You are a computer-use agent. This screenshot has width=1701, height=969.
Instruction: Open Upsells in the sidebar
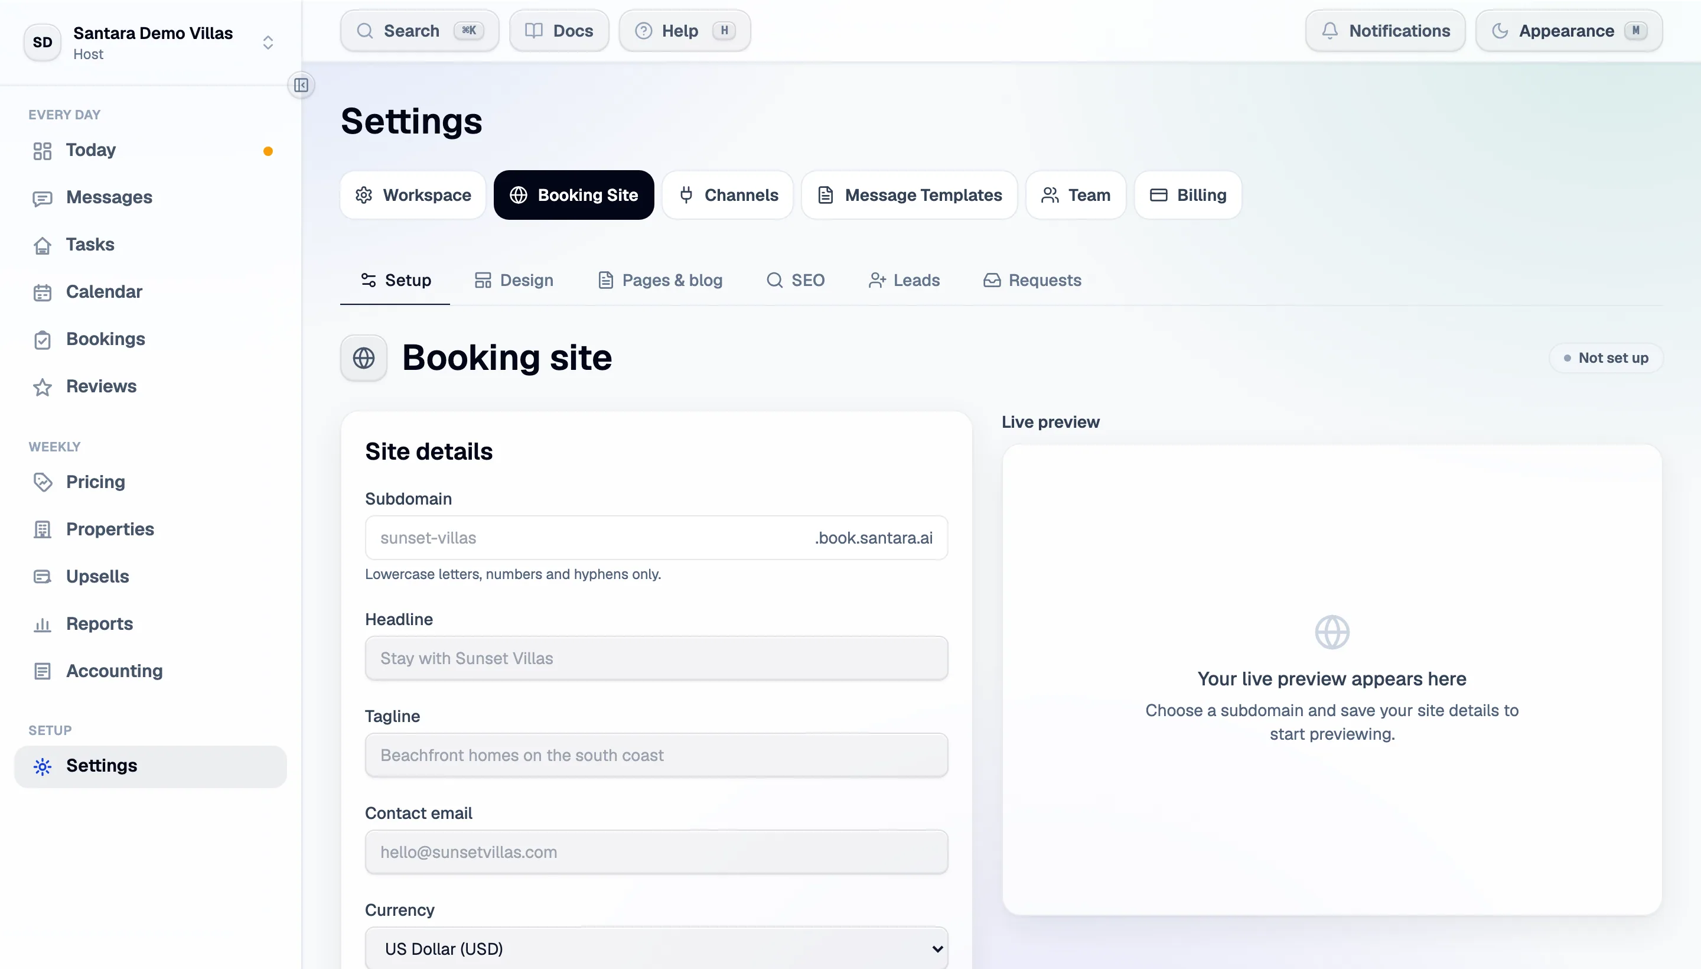(x=151, y=576)
